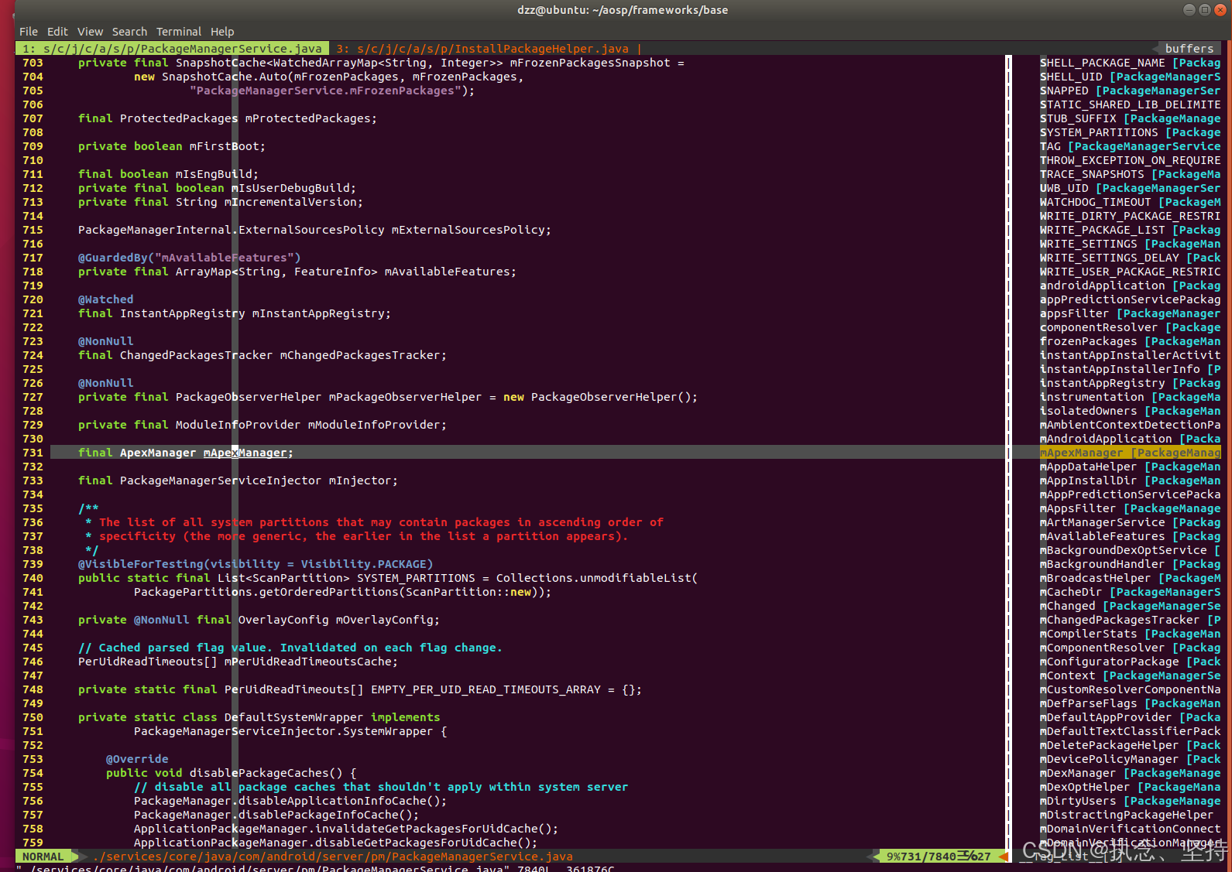Select appsFilter tag entry

[x=1130, y=313]
